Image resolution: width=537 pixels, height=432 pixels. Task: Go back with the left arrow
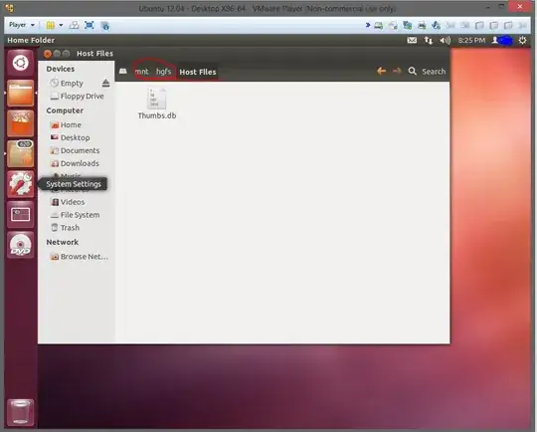point(381,72)
